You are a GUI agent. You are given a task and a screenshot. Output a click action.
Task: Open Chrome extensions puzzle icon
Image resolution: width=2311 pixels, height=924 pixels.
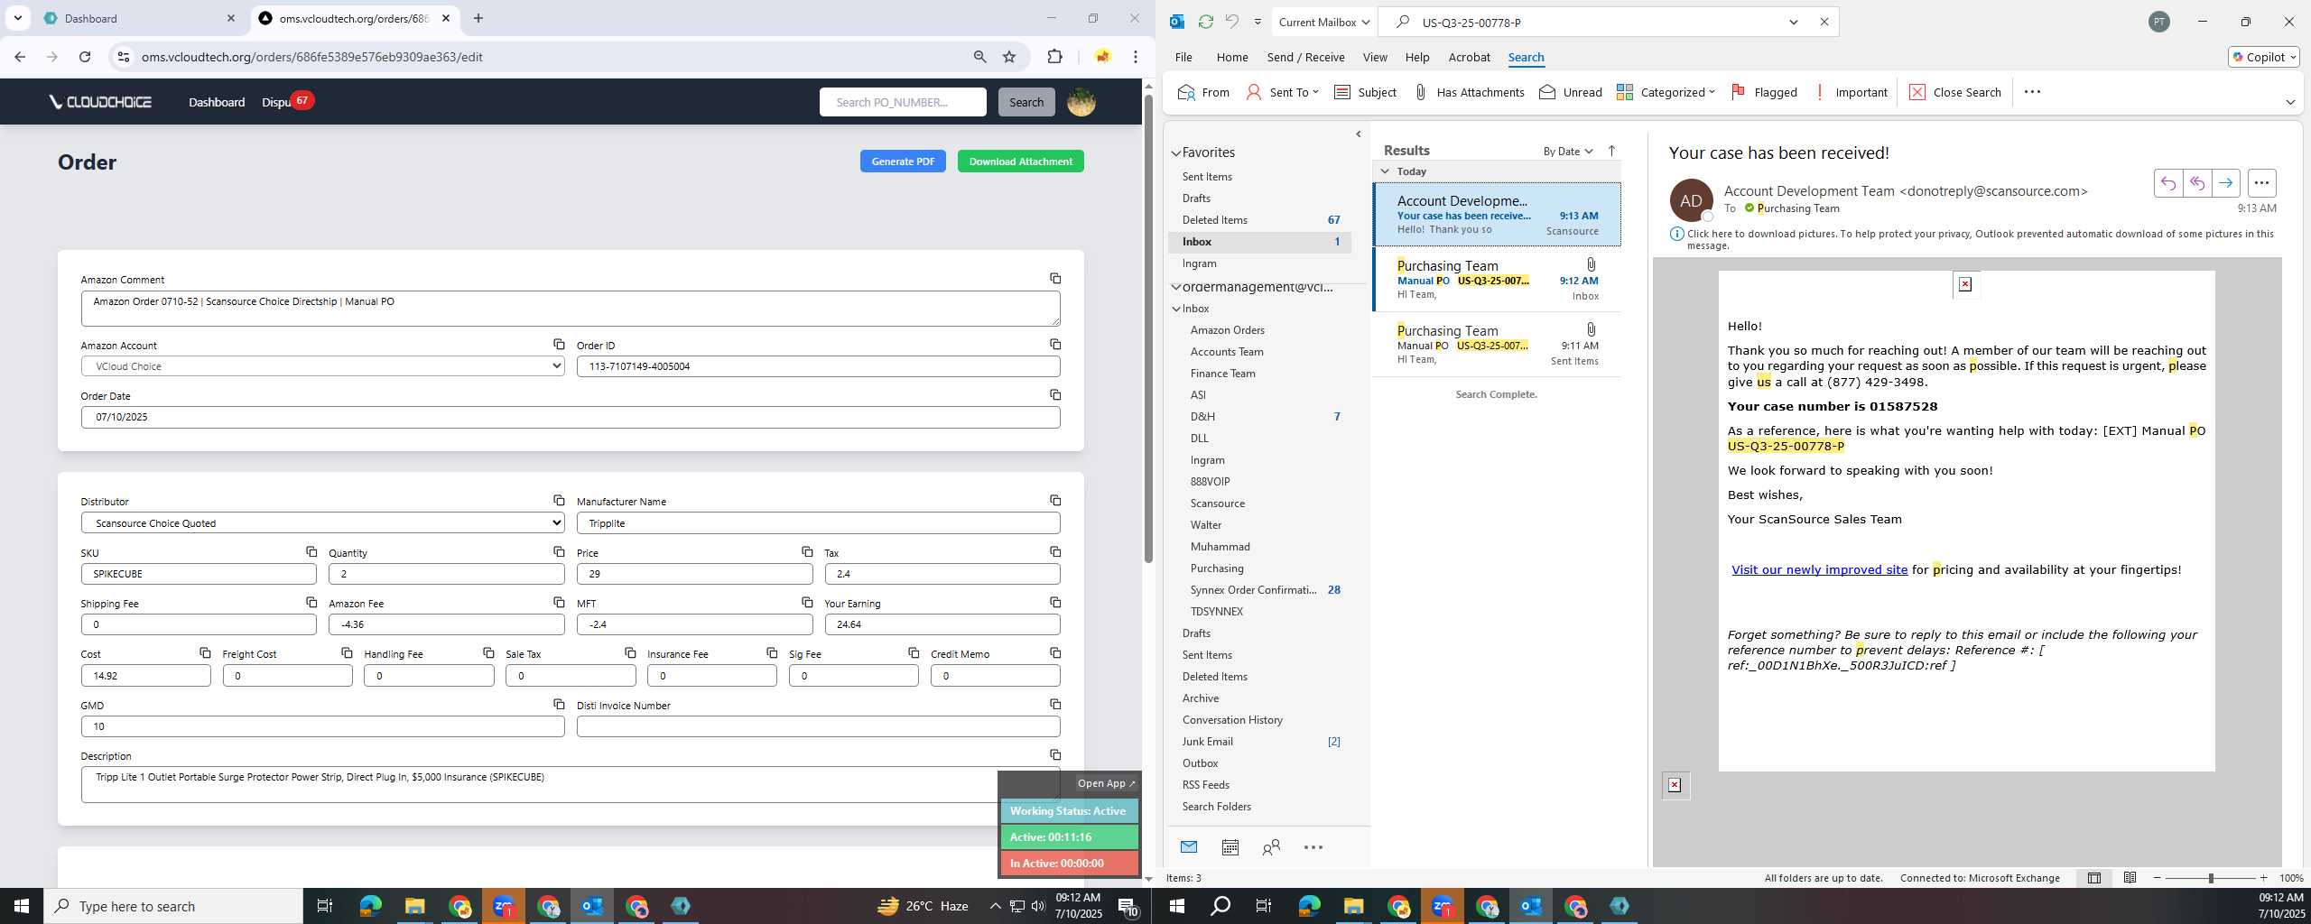click(x=1054, y=57)
